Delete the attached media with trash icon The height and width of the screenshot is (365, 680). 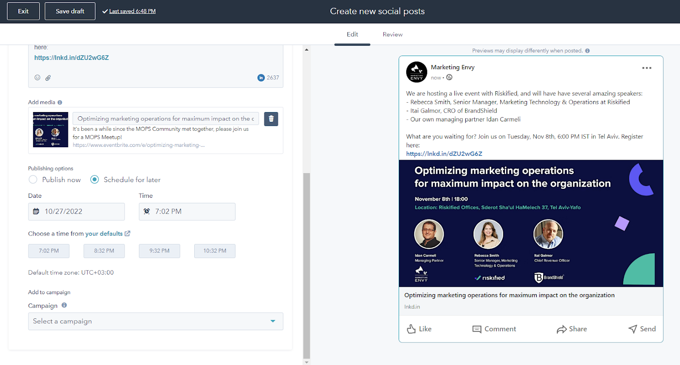(271, 119)
